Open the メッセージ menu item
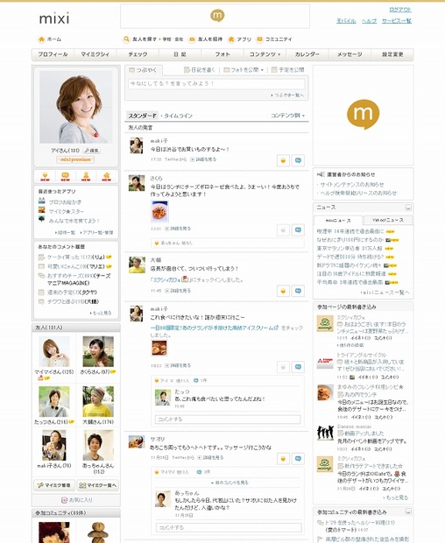This screenshot has width=445, height=543. point(350,54)
